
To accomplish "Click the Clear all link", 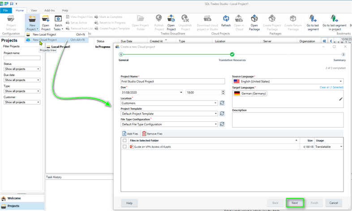I will [x=331, y=87].
